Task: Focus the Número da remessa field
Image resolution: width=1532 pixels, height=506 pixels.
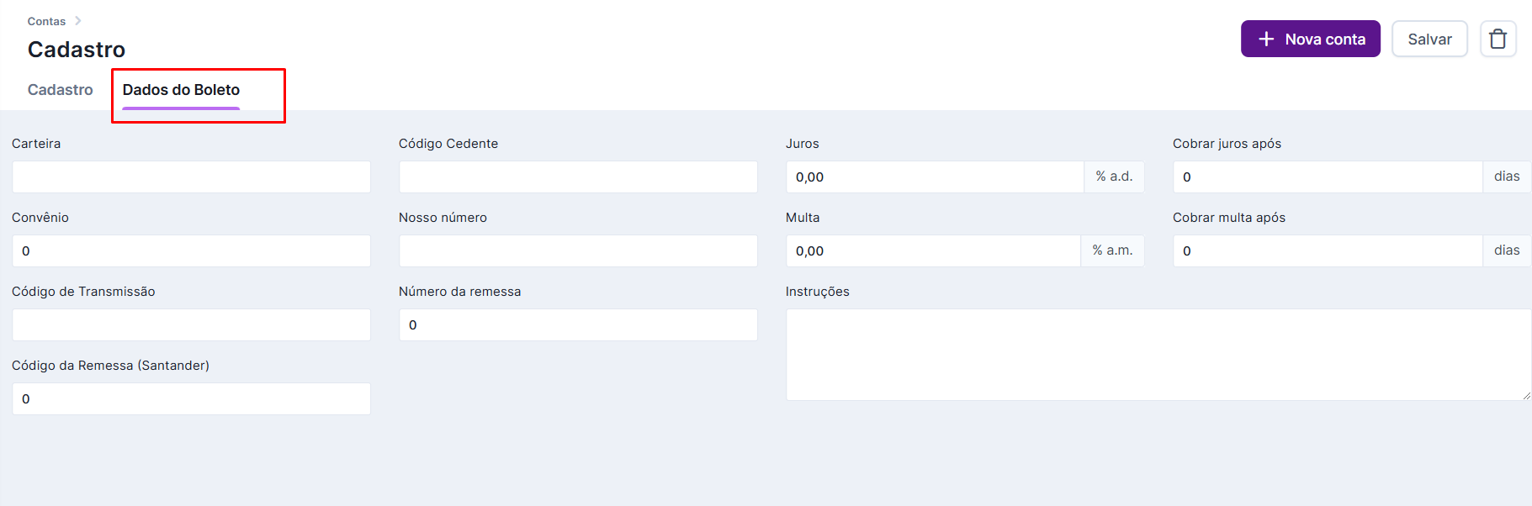Action: pyautogui.click(x=578, y=325)
